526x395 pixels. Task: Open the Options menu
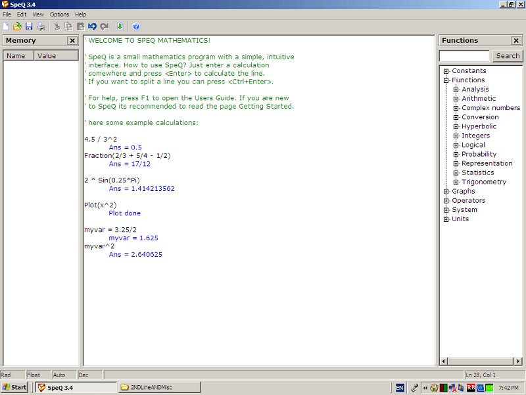[59, 14]
